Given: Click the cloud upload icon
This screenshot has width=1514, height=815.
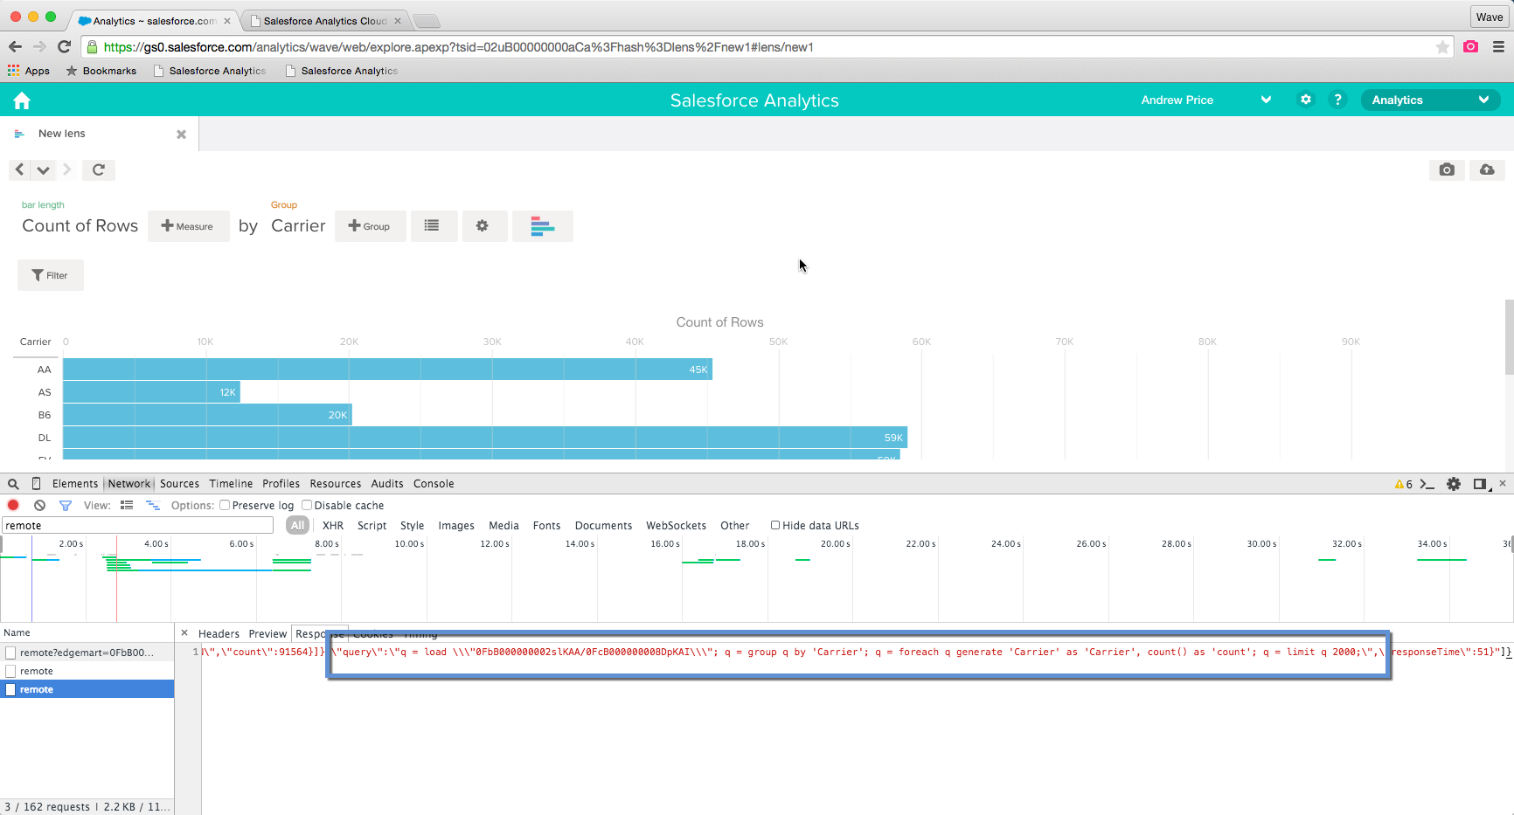Looking at the screenshot, I should 1487,169.
